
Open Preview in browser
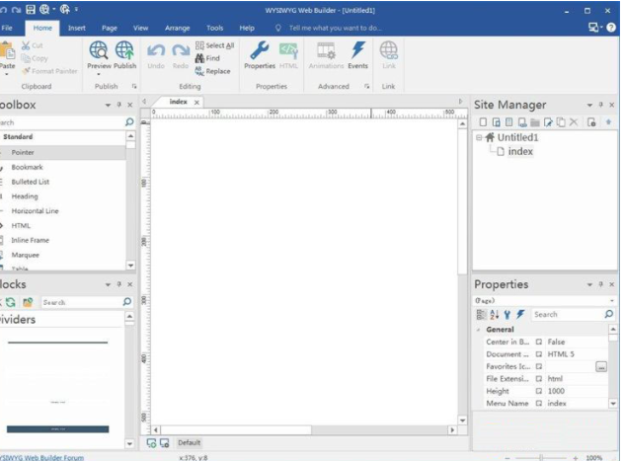[x=99, y=55]
